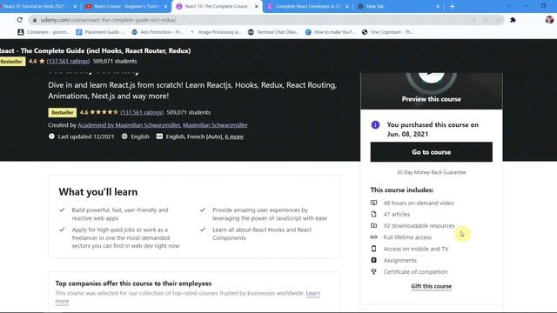Click the '30-Day Money-Back Guarantee' text
The image size is (557, 313).
pyautogui.click(x=432, y=172)
